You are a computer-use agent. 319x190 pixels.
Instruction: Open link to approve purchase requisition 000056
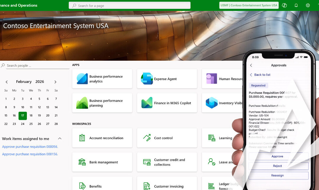point(30,146)
